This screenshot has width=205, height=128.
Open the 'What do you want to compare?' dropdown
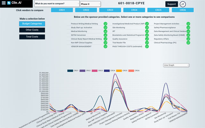pyautogui.click(x=57, y=4)
